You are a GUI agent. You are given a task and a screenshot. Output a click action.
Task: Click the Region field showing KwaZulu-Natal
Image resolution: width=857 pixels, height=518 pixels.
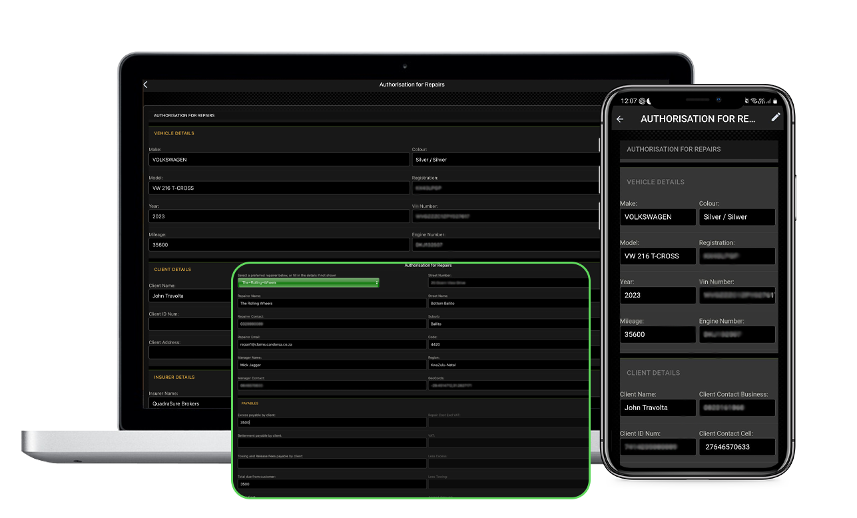[x=507, y=365]
